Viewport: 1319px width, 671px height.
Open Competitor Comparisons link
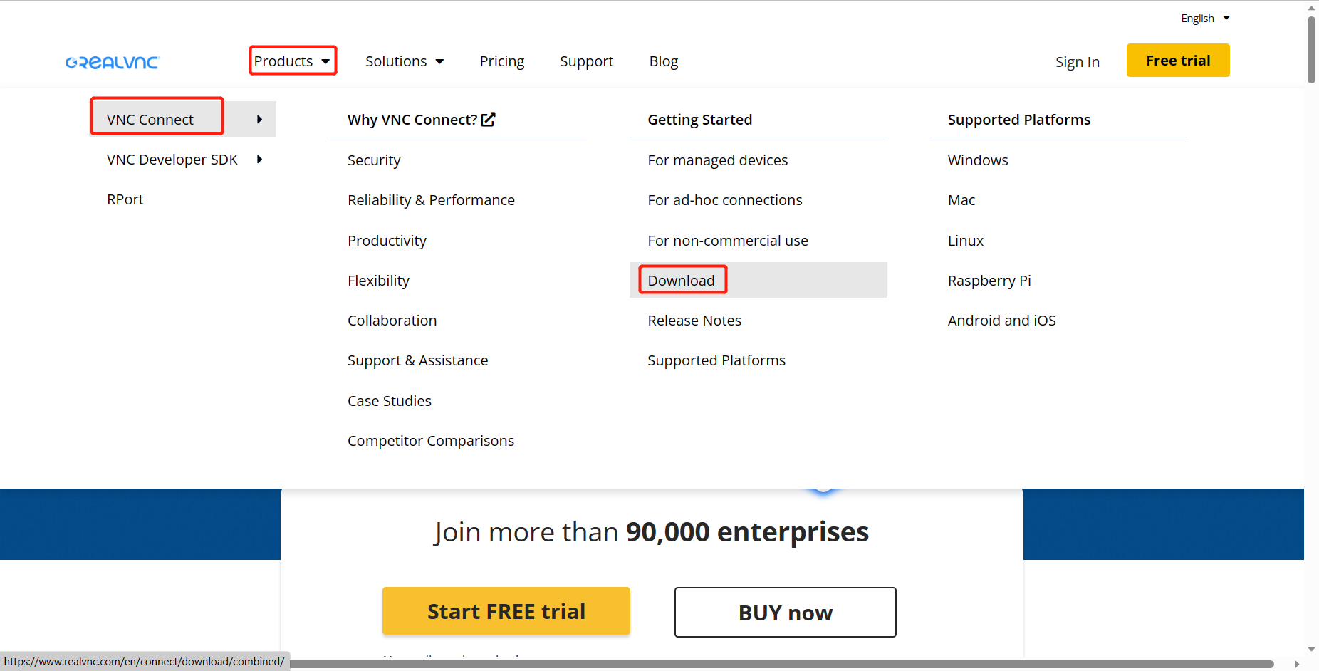click(x=431, y=441)
